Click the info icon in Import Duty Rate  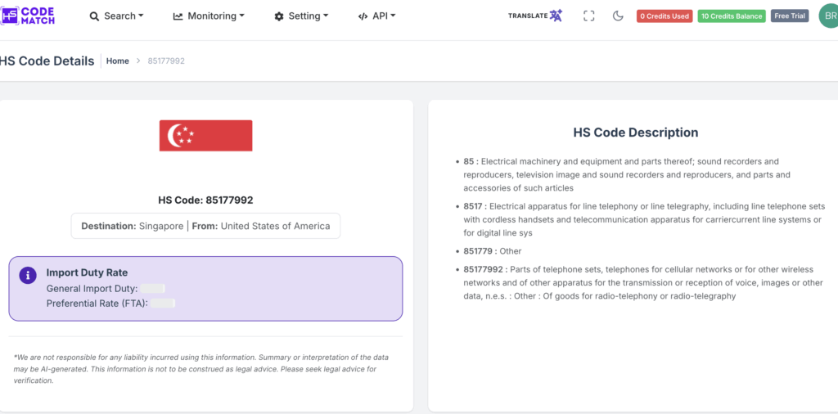pyautogui.click(x=27, y=275)
